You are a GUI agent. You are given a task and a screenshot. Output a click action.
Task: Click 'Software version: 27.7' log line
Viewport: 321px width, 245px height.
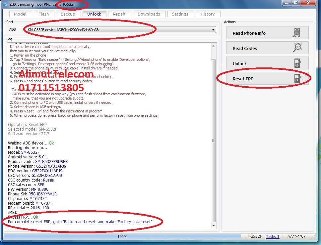pos(29,134)
